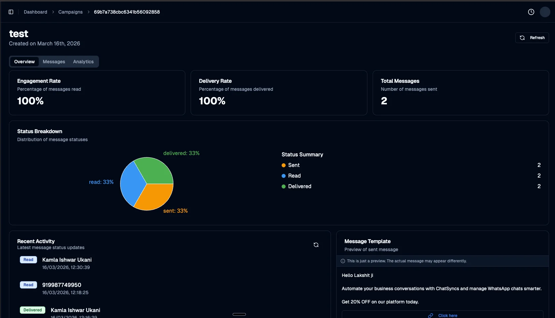Click the scrollbar at bottom of Recent Activity
555x318 pixels.
(x=239, y=314)
